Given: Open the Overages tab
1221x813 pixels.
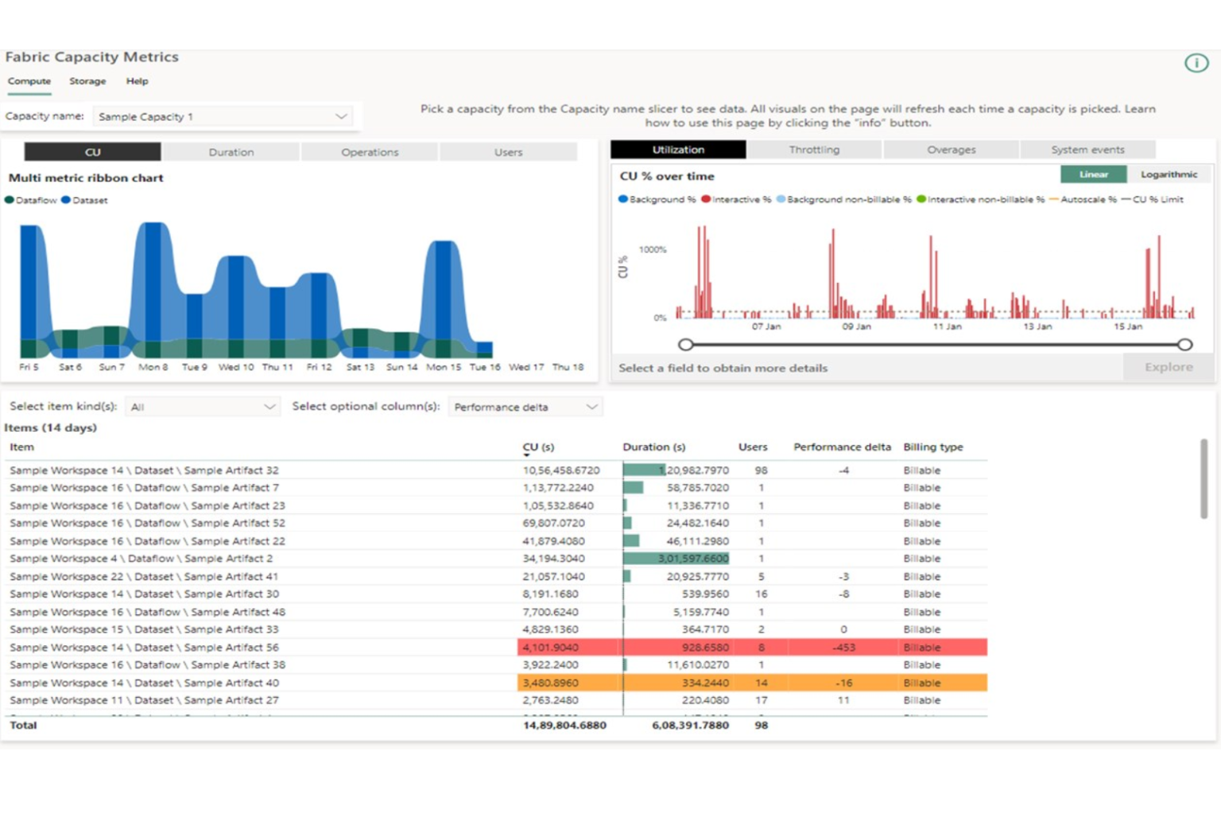Looking at the screenshot, I should (x=951, y=149).
